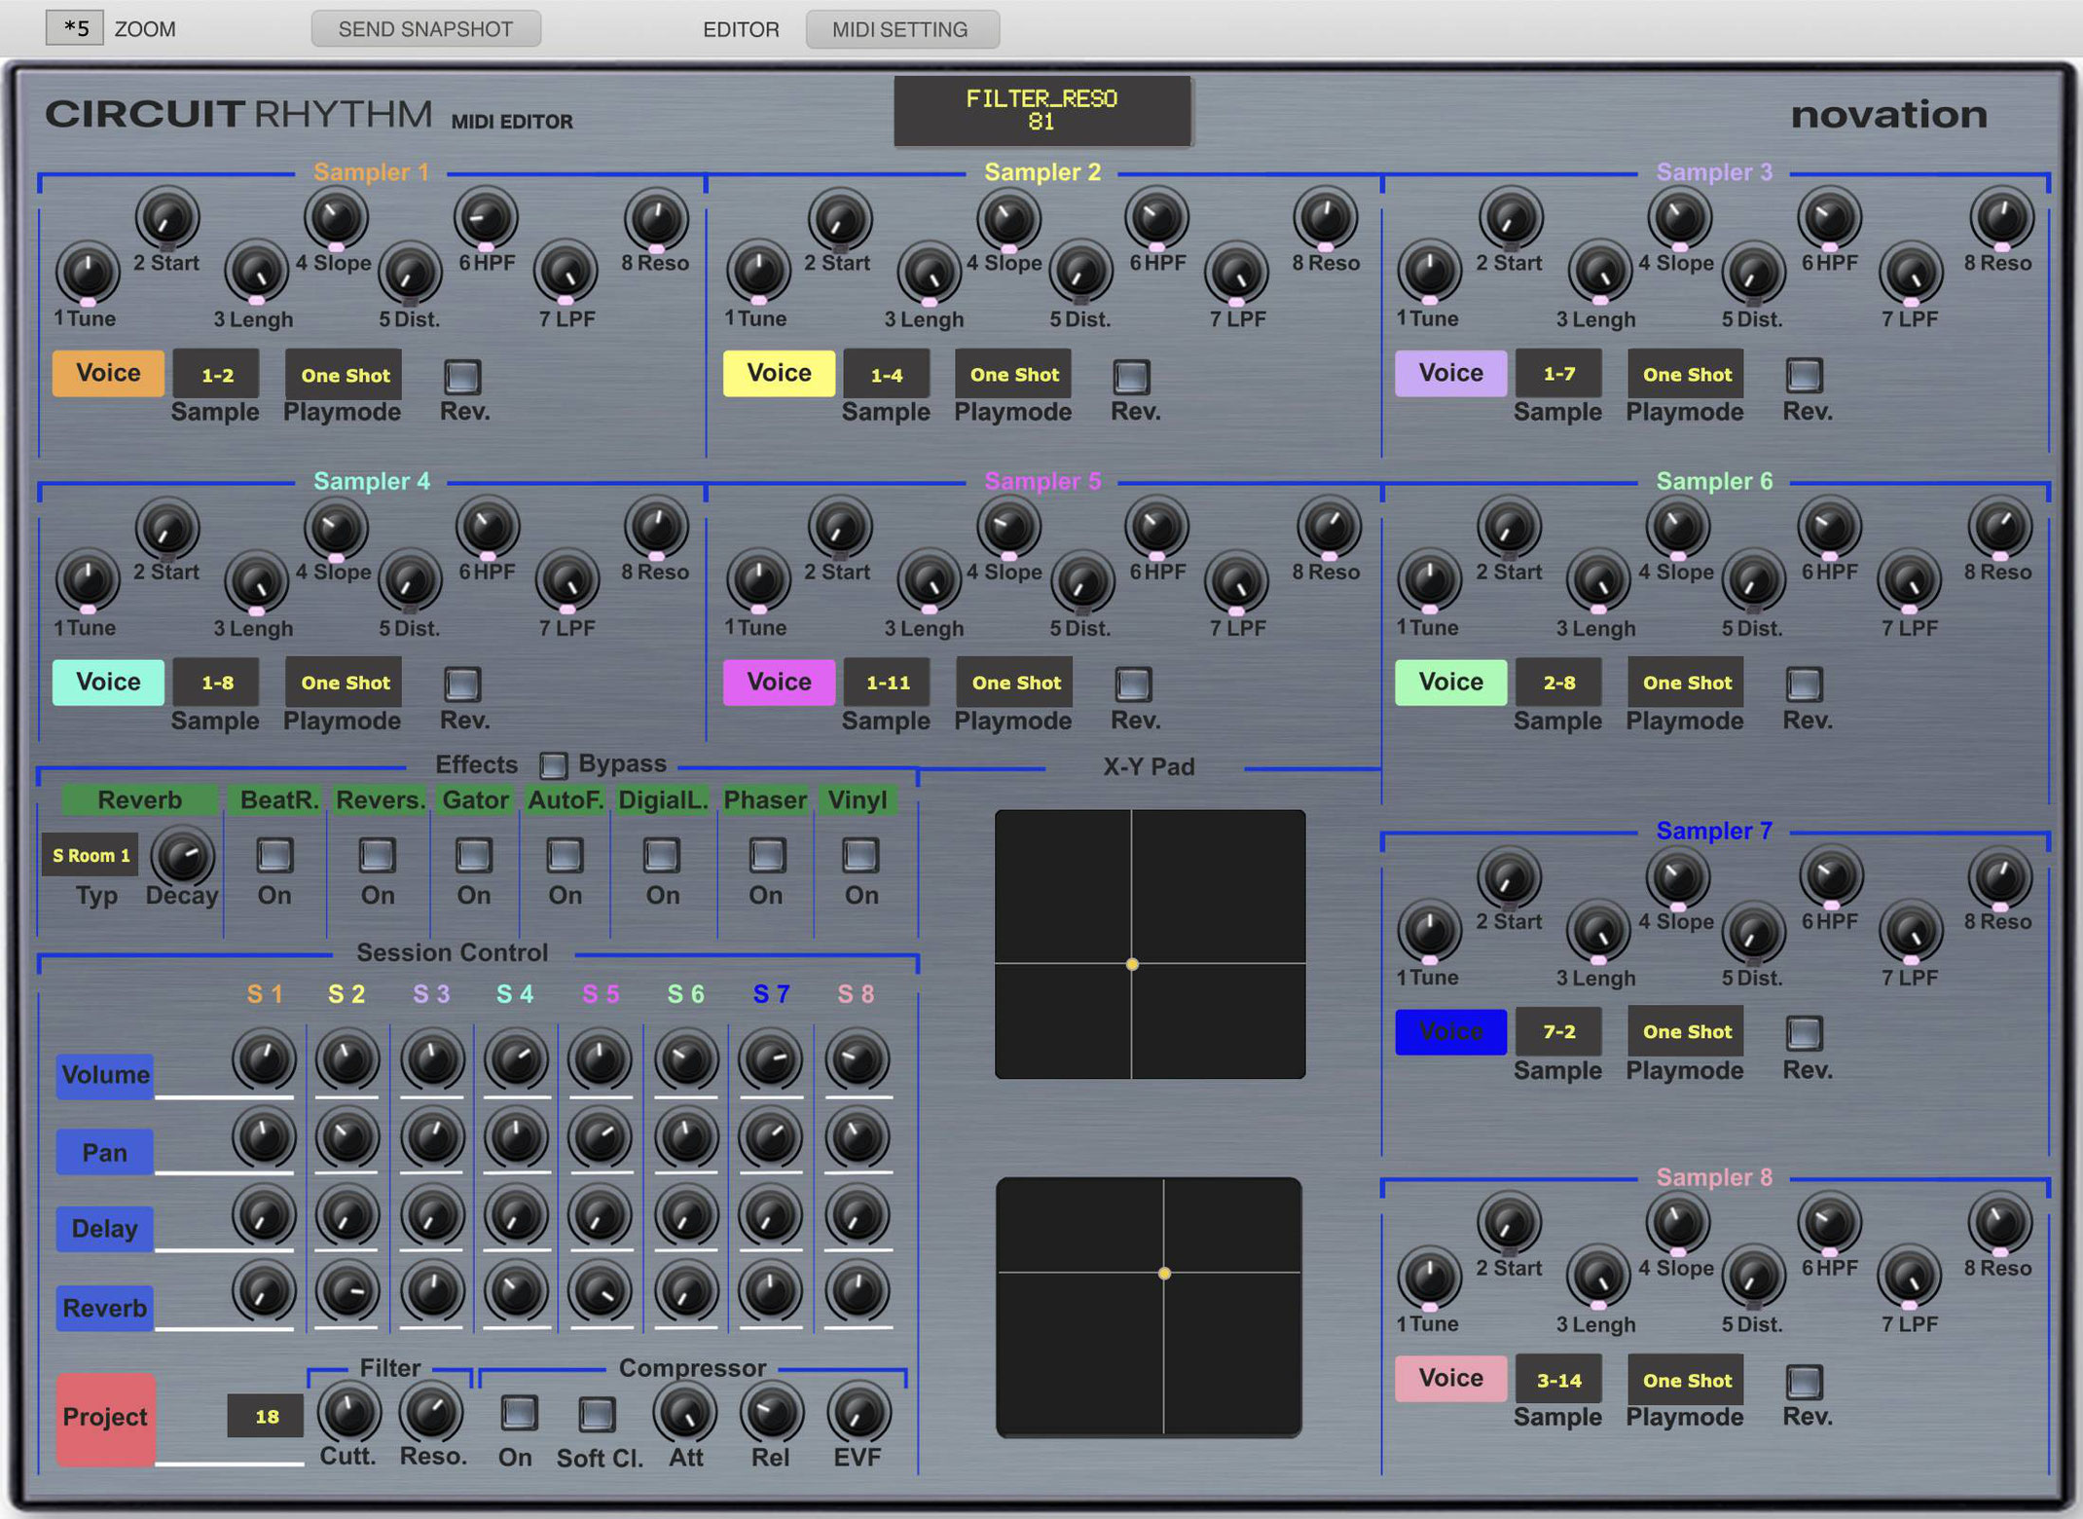Open Sampler 5 One Shot playmode selector

[1015, 683]
